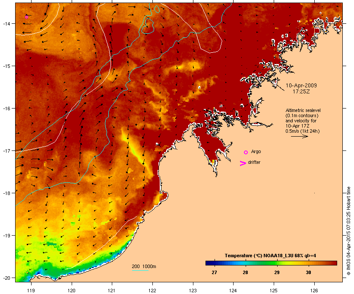Click the 'Argo' legend label
The image size is (354, 294).
(x=256, y=151)
